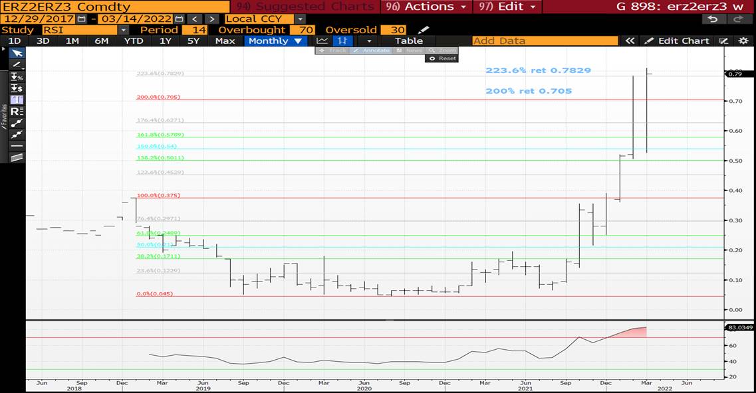Click the Period 14 field
The image size is (756, 393).
(x=195, y=30)
